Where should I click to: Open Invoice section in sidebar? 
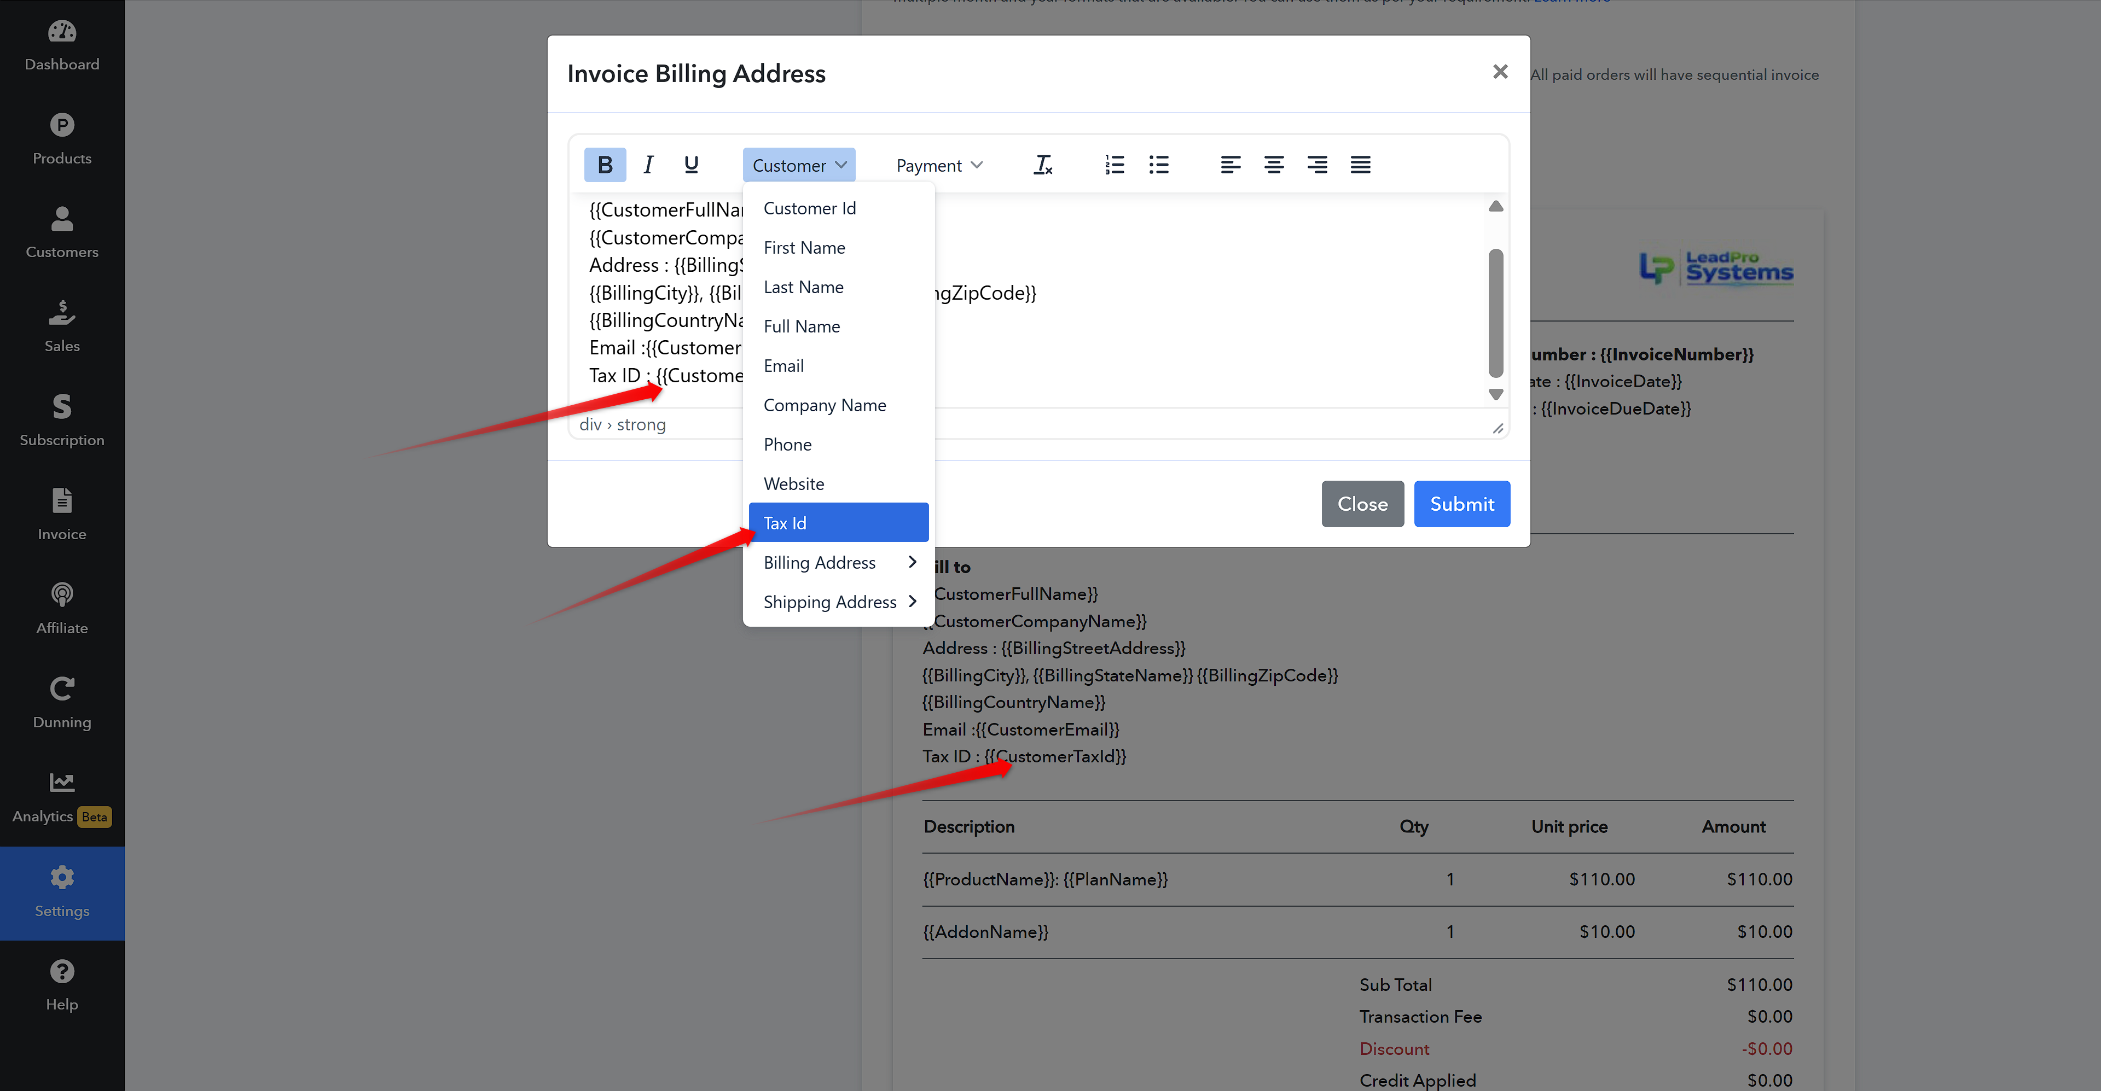62,515
